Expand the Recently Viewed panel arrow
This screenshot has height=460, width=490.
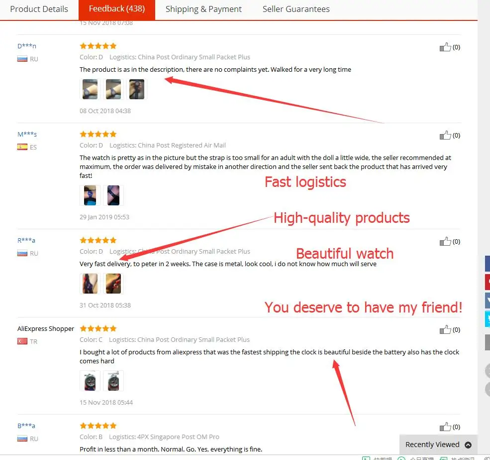pyautogui.click(x=468, y=445)
